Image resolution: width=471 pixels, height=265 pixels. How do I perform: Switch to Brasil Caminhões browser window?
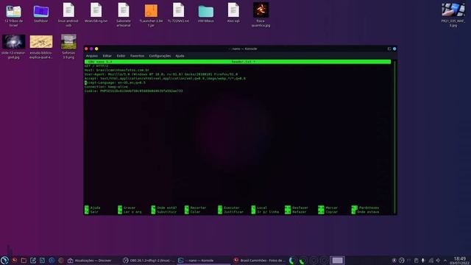(x=259, y=261)
